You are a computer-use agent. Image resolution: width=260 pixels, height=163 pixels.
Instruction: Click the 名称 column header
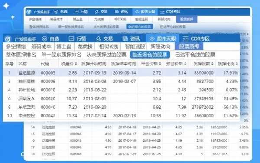pyautogui.click(x=23, y=64)
